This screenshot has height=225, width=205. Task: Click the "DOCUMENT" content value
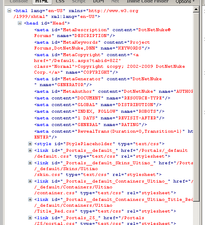(x=89, y=98)
